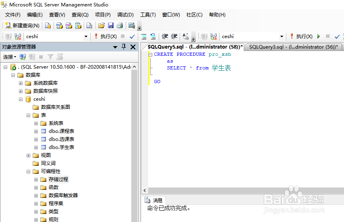
Task: Click the 新建查询(N) new query button
Action: coord(22,26)
